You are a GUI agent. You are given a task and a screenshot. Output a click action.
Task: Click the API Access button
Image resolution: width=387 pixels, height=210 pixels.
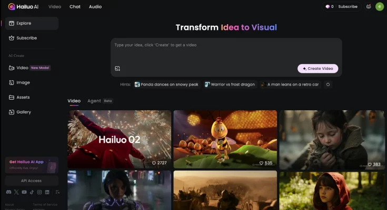32,181
